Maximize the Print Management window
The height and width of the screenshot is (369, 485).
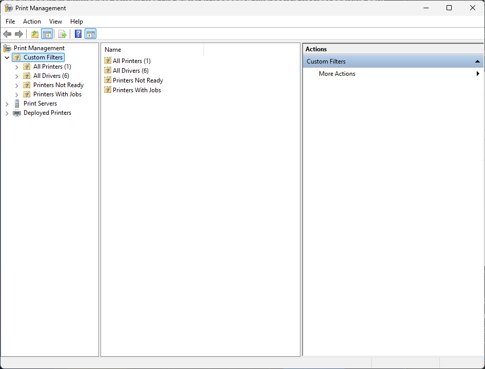pos(449,8)
